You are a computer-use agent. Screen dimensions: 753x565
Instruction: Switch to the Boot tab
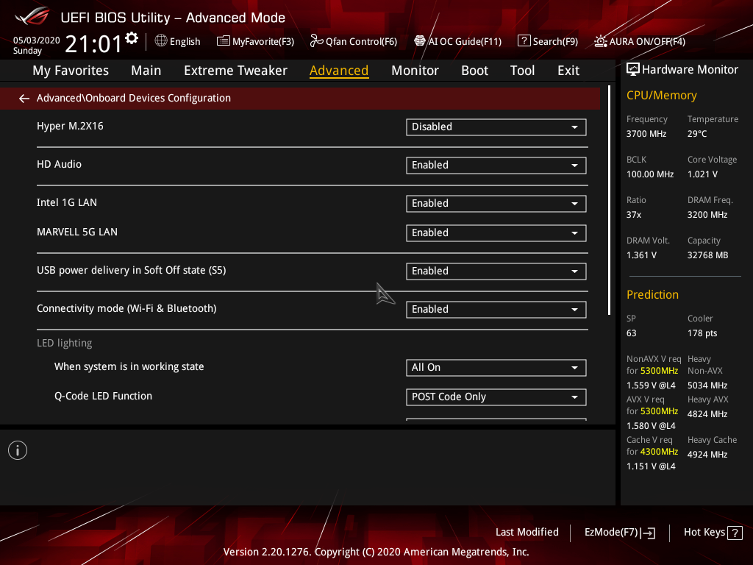point(474,71)
